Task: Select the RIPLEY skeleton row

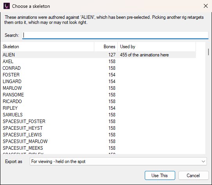Action: (99, 108)
